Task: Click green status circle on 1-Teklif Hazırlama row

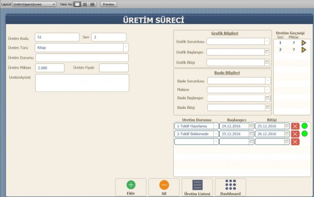Action: 305,126
